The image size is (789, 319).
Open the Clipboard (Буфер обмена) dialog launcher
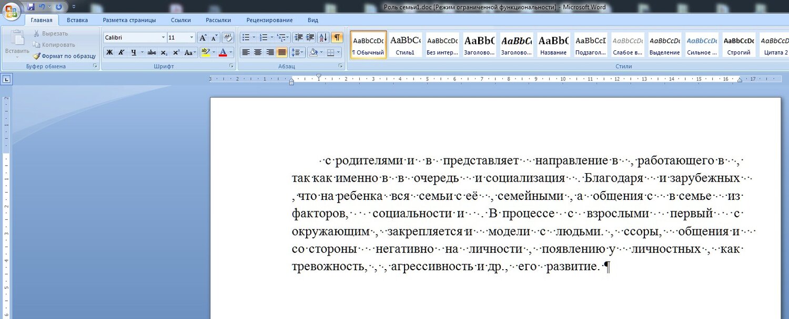[95, 67]
